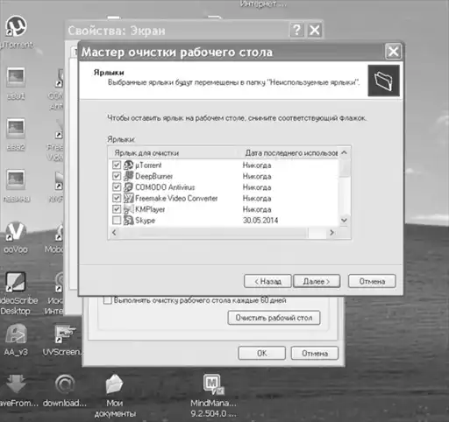449x422 pixels.
Task: Check the Skype shortcut checkbox
Action: pyautogui.click(x=117, y=221)
